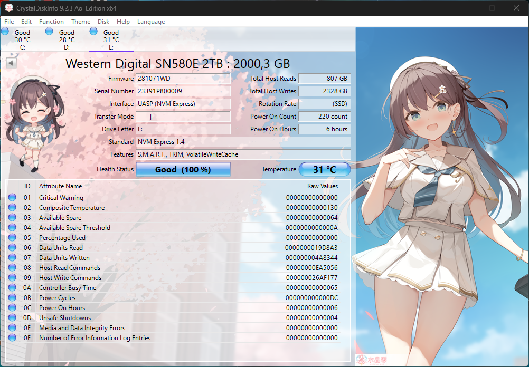The width and height of the screenshot is (529, 367).
Task: Click the CrystalDiskInfo app icon in title bar
Action: click(x=9, y=8)
